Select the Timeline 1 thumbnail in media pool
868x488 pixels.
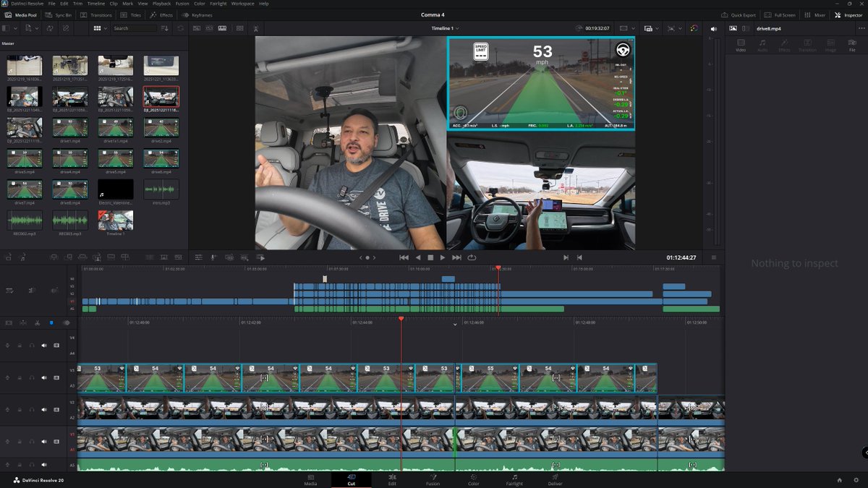coord(116,221)
